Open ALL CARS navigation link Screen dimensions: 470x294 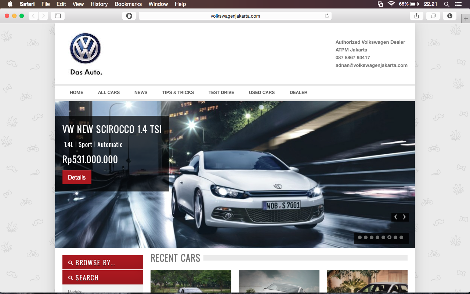coord(109,93)
